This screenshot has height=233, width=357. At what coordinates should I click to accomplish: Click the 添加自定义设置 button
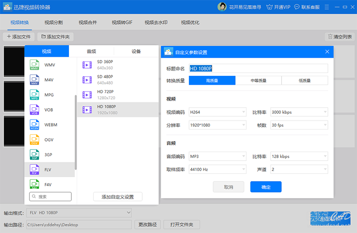tap(118, 197)
